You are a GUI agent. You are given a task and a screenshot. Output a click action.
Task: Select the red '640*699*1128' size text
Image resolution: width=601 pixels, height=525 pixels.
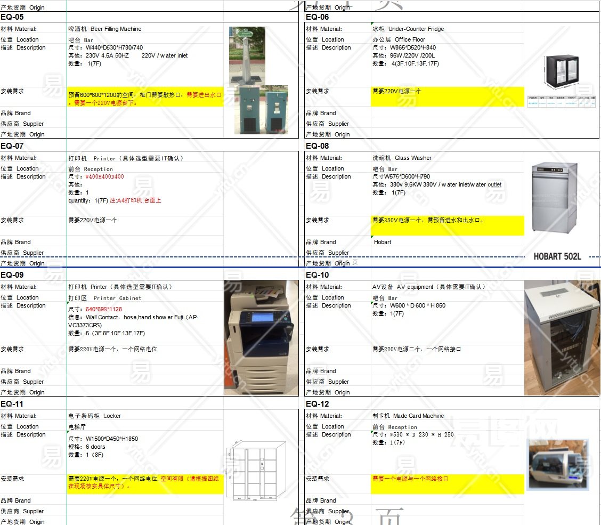(x=104, y=309)
